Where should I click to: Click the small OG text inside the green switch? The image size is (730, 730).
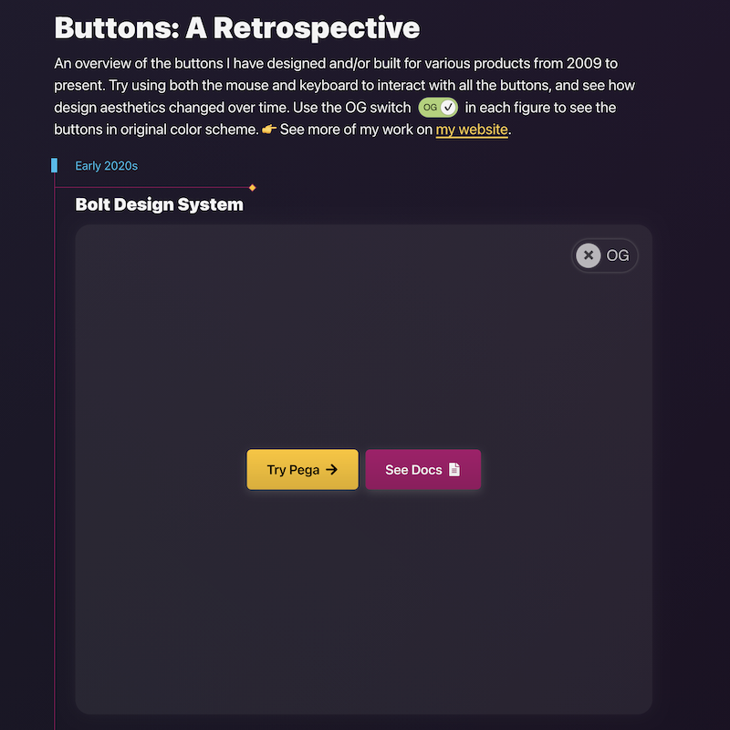pos(430,108)
